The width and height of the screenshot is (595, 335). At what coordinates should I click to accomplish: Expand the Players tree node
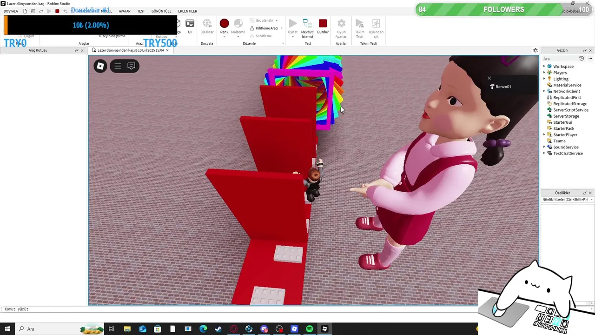click(544, 73)
